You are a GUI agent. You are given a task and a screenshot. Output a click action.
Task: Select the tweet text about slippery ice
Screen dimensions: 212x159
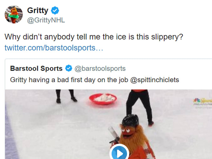pos(94,37)
